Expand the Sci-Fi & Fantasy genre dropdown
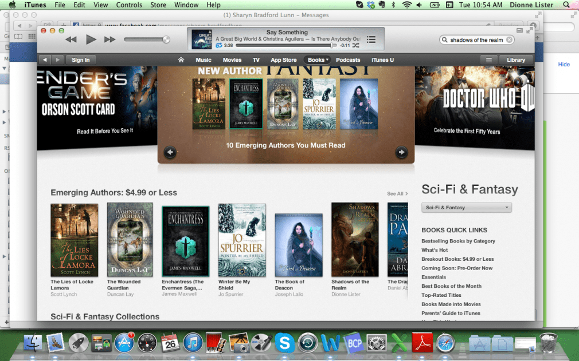Image resolution: width=579 pixels, height=361 pixels. tap(467, 208)
